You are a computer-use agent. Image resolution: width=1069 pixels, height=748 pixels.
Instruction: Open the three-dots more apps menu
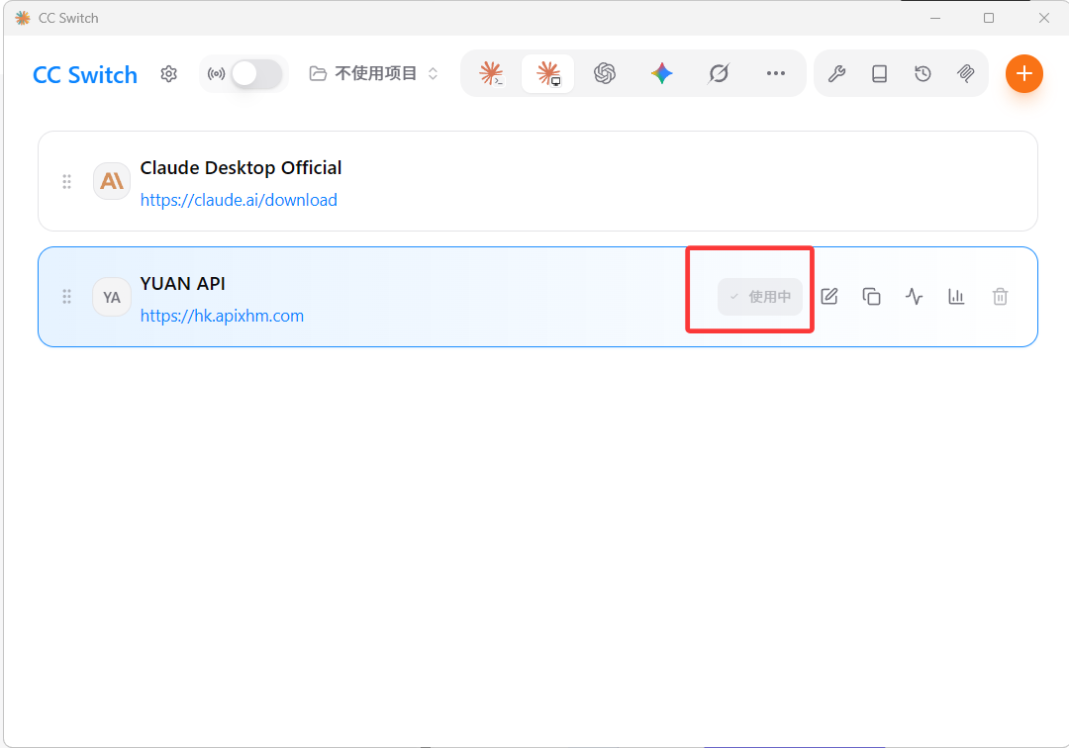point(775,73)
